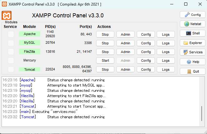Image resolution: width=207 pixels, height=134 pixels.
Task: Toggle the Apache service checkbox
Action: click(11, 34)
